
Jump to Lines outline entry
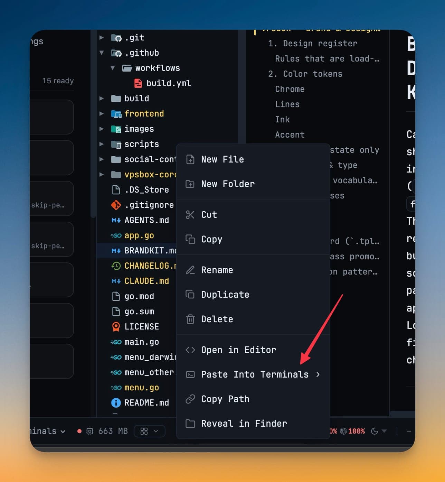click(x=287, y=104)
